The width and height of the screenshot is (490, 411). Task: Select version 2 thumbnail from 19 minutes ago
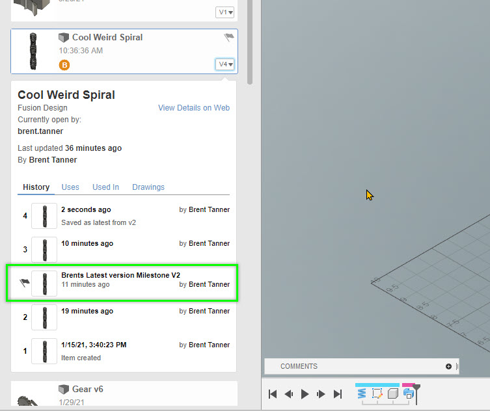44,317
